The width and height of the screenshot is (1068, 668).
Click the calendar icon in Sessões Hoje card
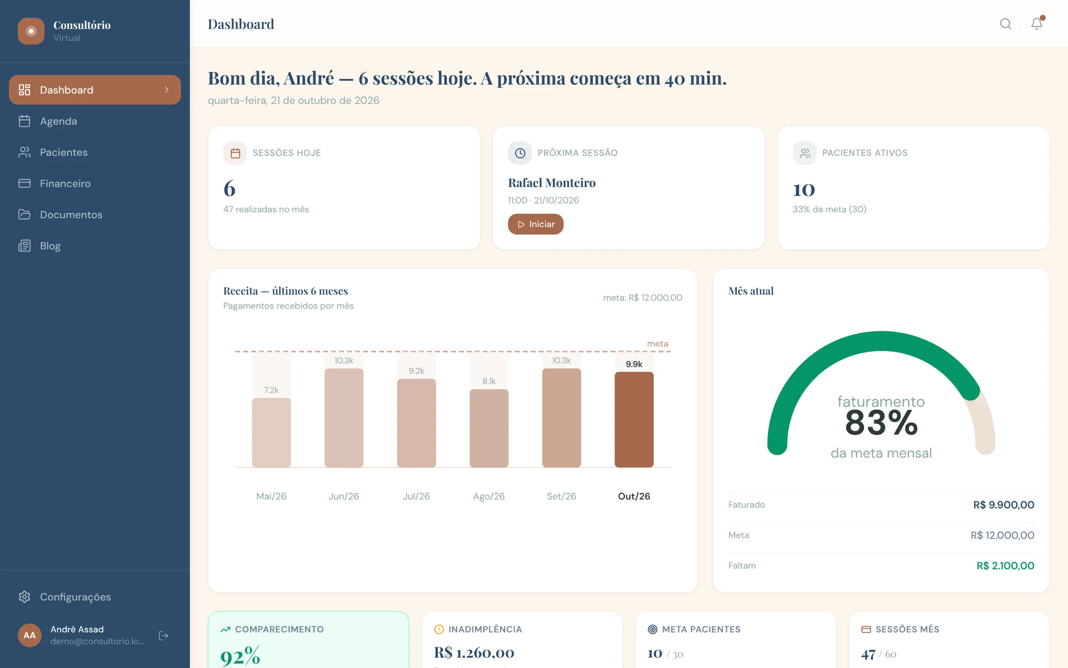click(x=235, y=153)
